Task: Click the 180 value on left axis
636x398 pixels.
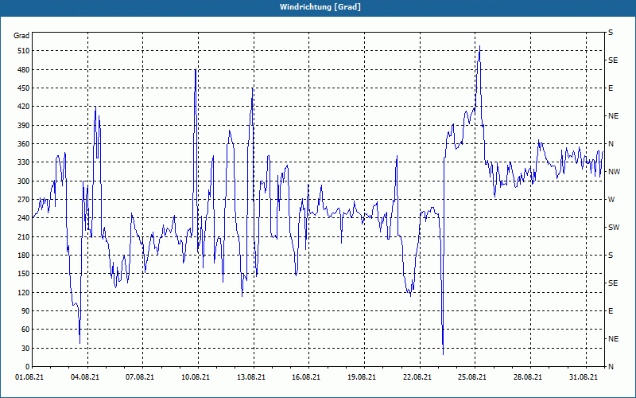Action: point(24,256)
